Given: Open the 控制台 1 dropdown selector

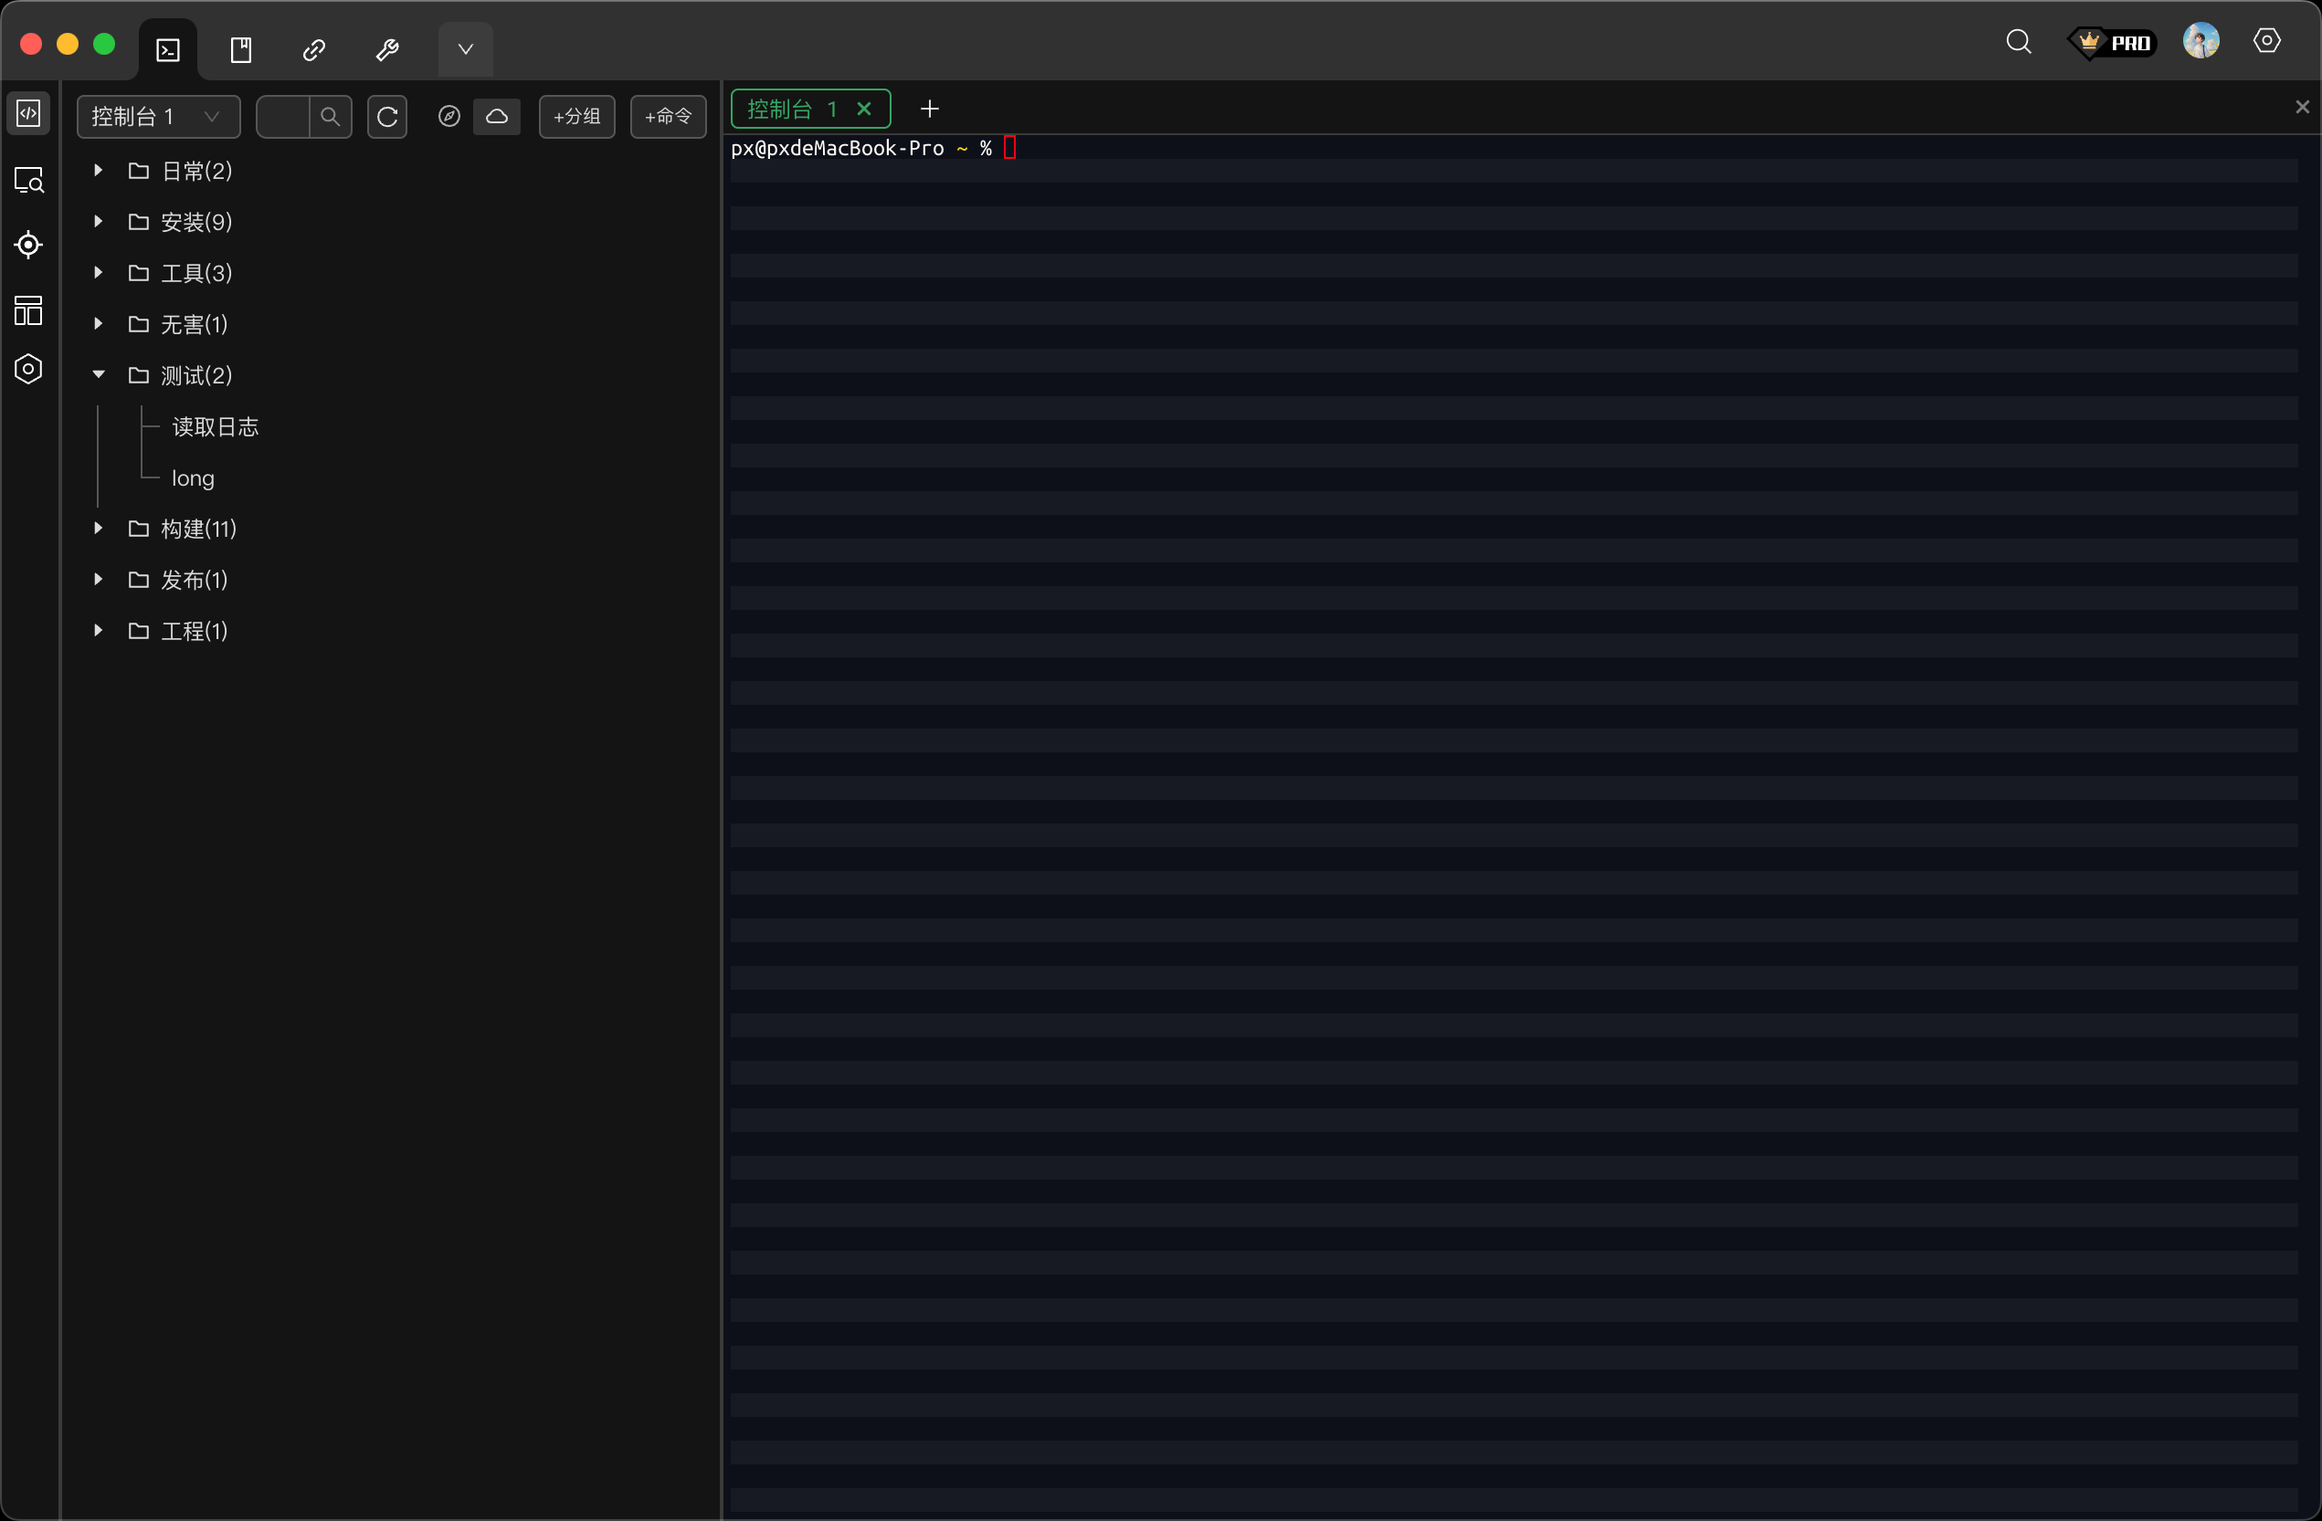Looking at the screenshot, I should (158, 117).
